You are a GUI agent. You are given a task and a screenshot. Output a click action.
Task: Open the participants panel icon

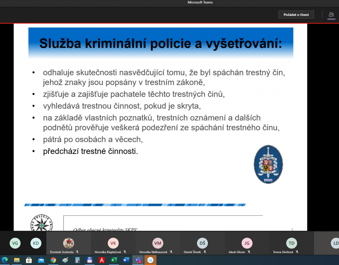[x=331, y=15]
